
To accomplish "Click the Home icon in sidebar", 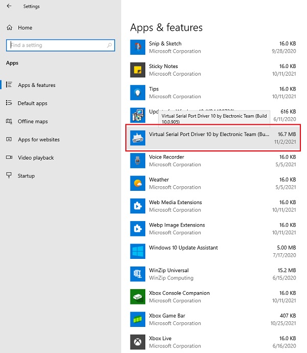I will click(x=9, y=28).
